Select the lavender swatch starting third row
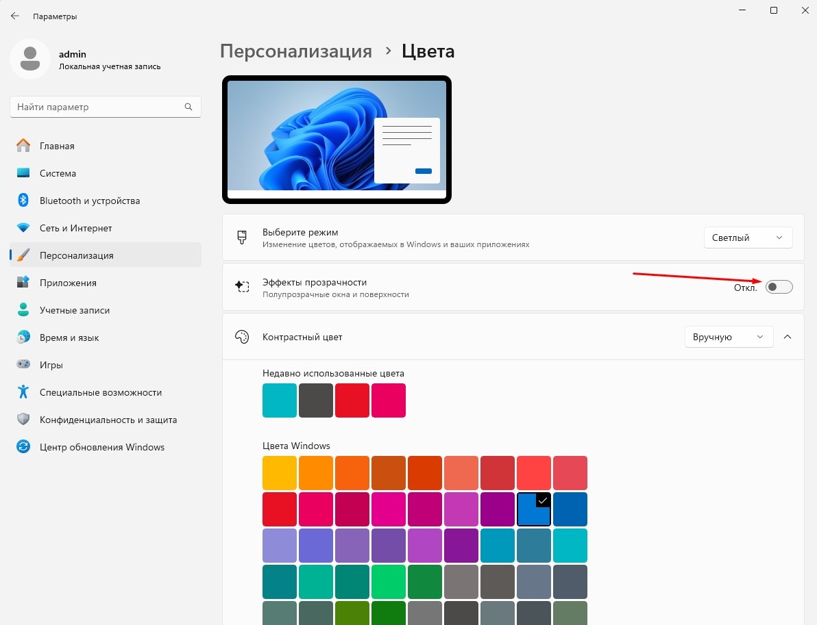Viewport: 817px width, 625px height. [x=280, y=546]
